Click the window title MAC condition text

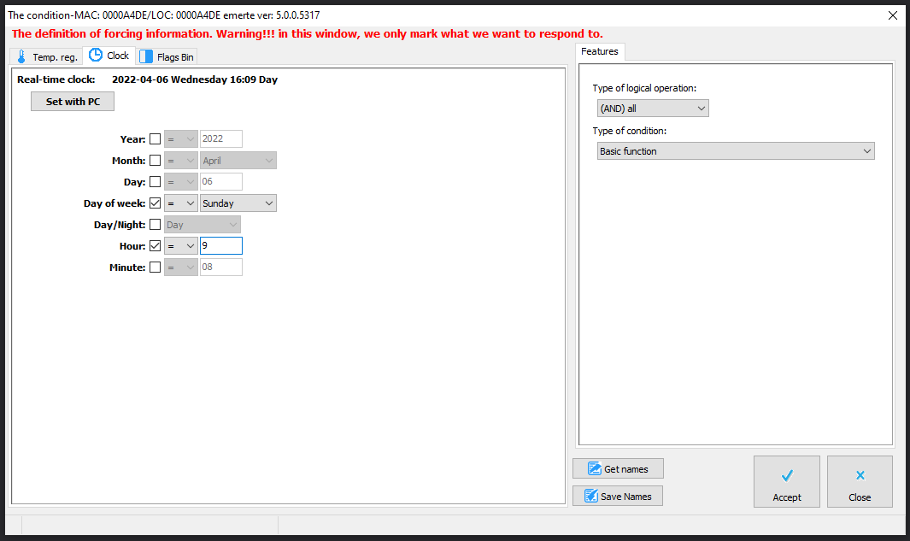pos(164,15)
